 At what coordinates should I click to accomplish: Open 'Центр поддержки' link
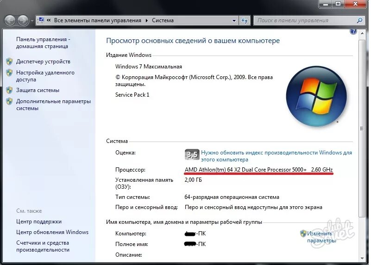(39, 222)
